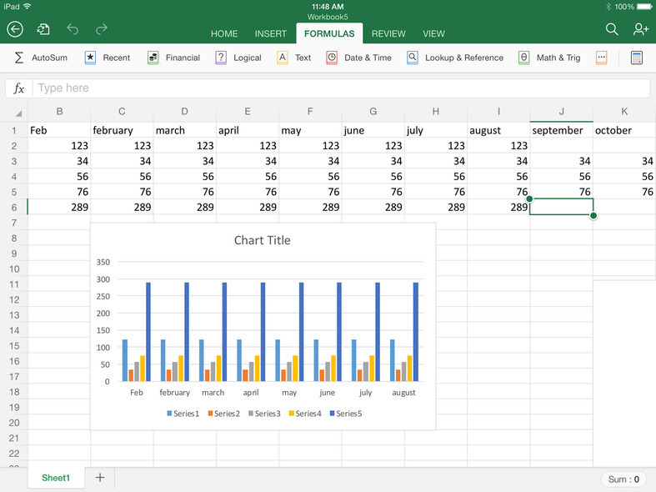Open the calculator options icon

(637, 58)
